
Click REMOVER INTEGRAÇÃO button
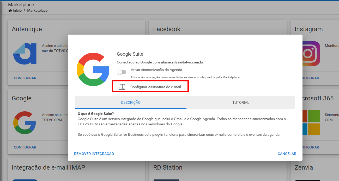(x=94, y=154)
